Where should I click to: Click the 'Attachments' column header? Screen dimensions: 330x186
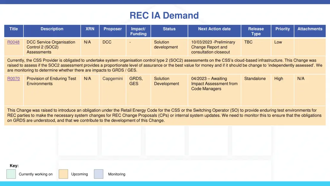point(310,31)
